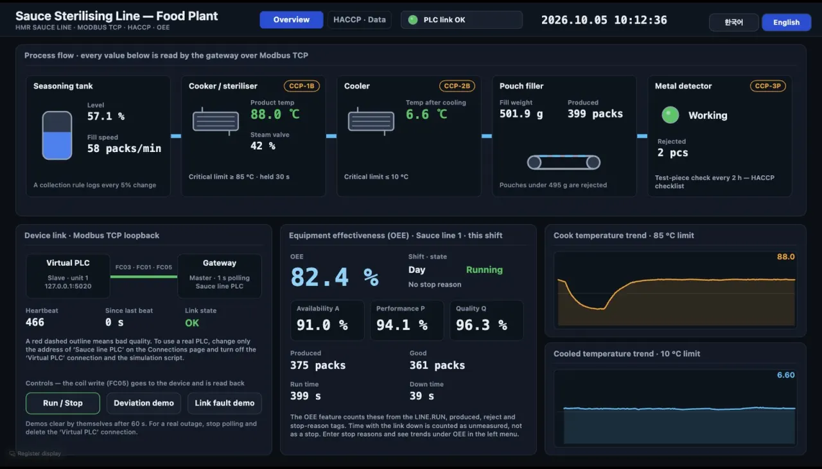The height and width of the screenshot is (469, 822).
Task: Click the link state OK text
Action: [x=192, y=323]
